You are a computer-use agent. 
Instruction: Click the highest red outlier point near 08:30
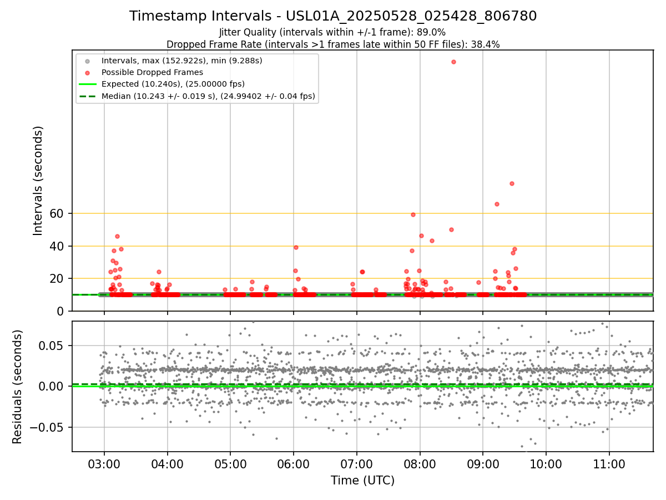coord(453,62)
